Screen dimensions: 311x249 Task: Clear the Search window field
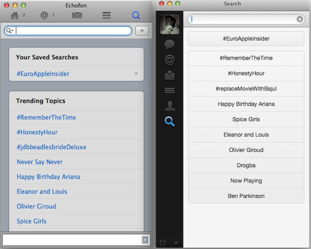tap(300, 19)
